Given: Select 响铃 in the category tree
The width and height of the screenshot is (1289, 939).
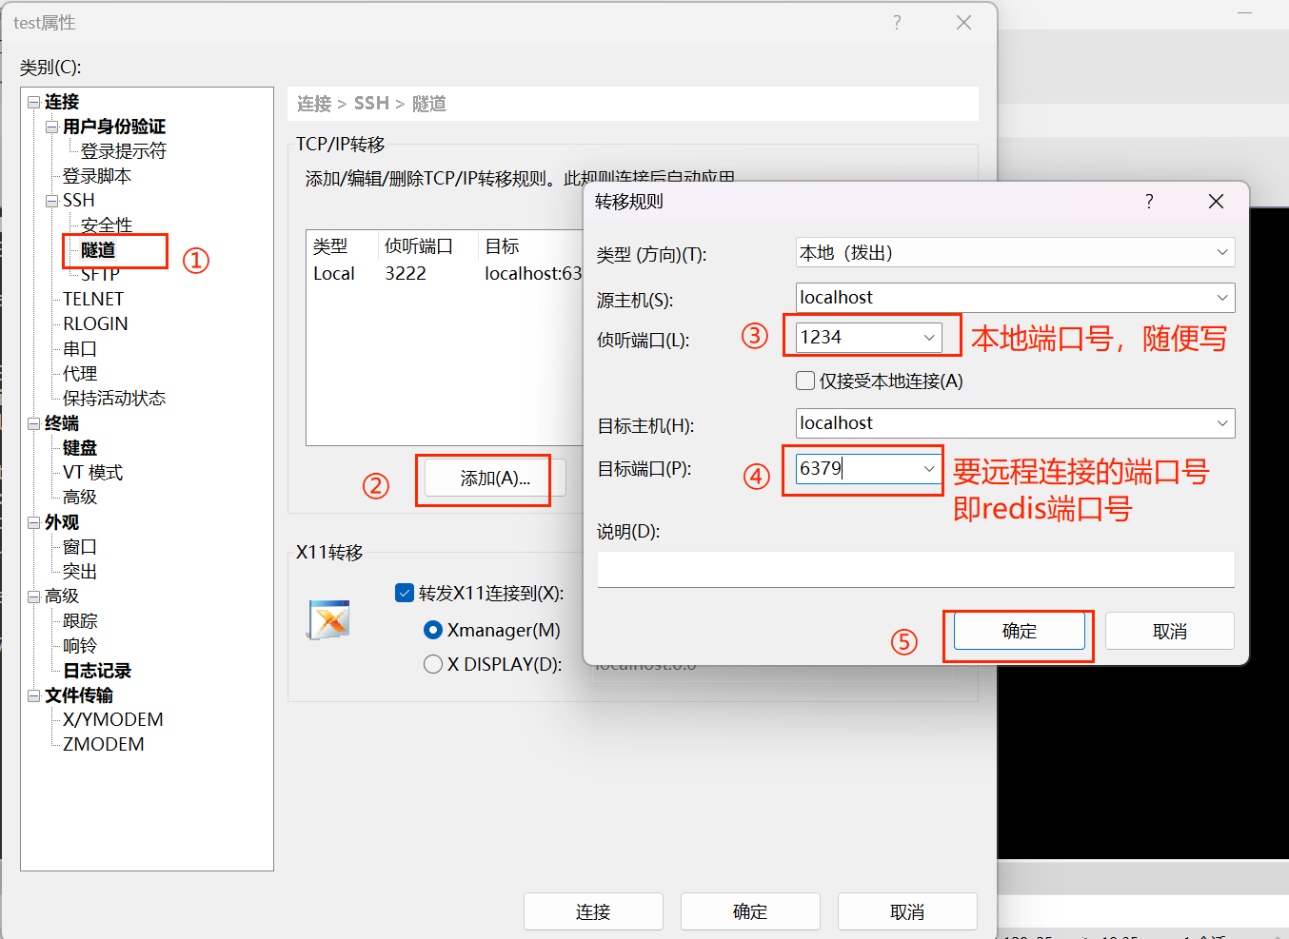Looking at the screenshot, I should tap(80, 646).
